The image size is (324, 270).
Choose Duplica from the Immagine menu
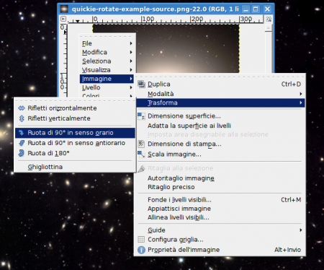pos(220,84)
